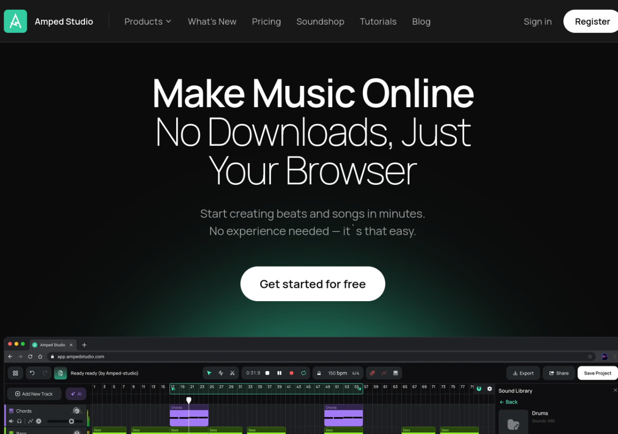This screenshot has width=618, height=434.
Task: Click the browser back arrow in preview
Action: tap(10, 356)
